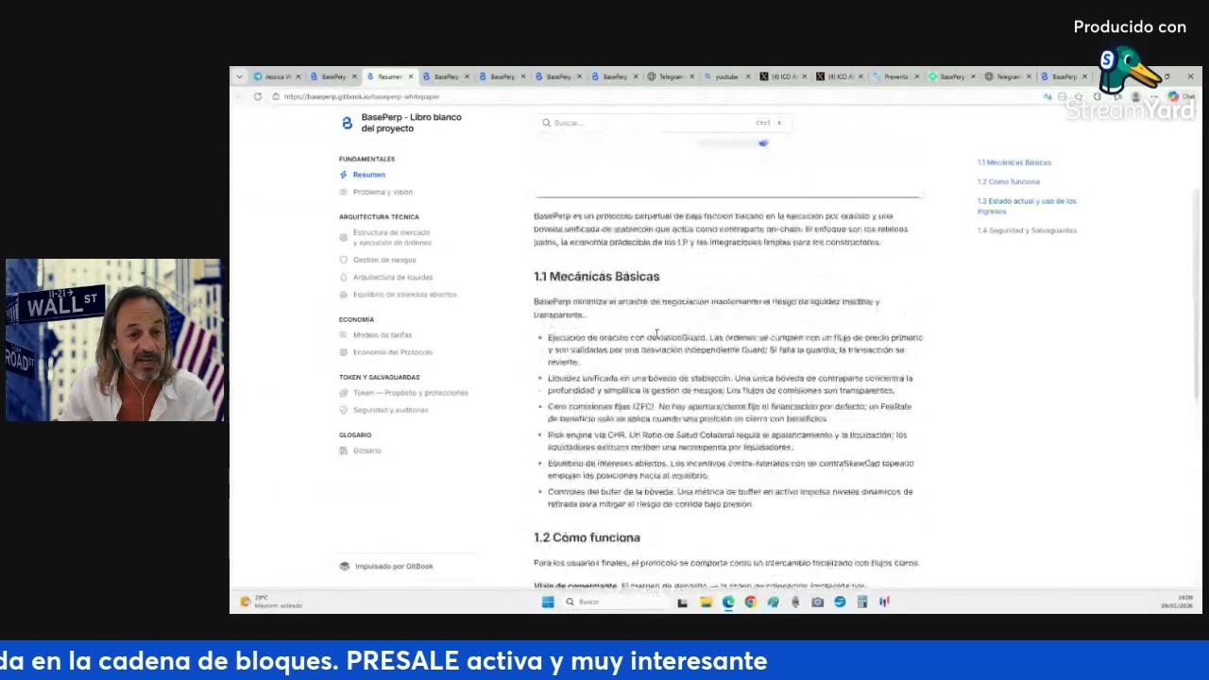Viewport: 1209px width, 680px height.
Task: Open the Glosario page in sidebar
Action: pos(366,450)
